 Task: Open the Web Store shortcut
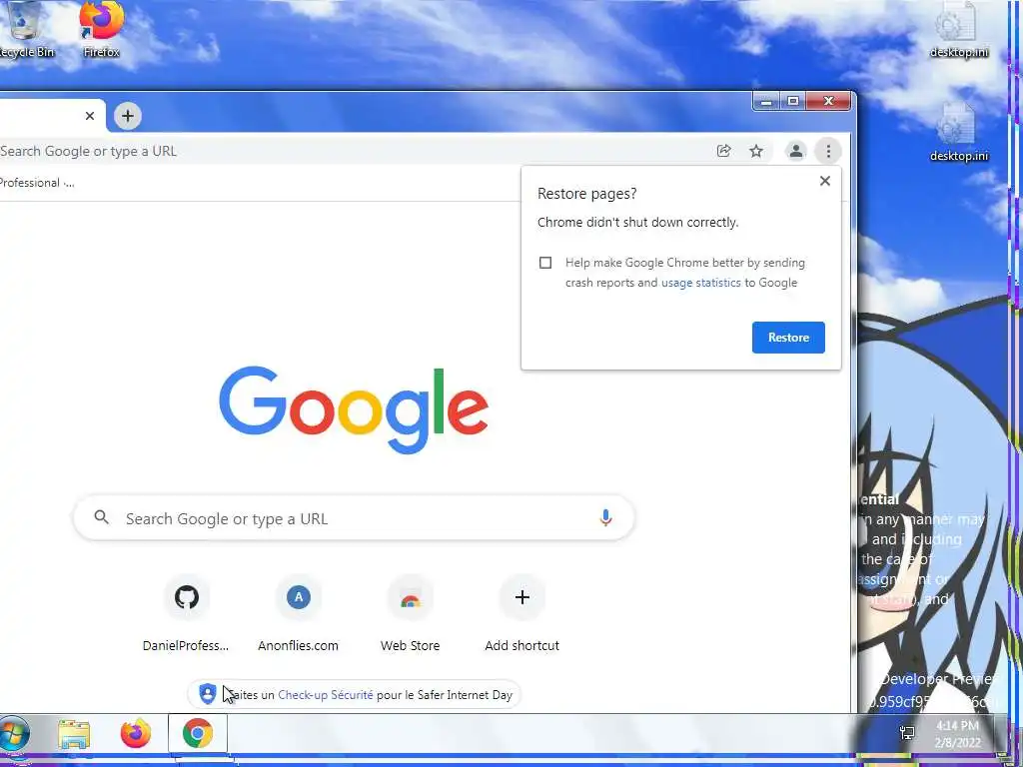coord(410,614)
